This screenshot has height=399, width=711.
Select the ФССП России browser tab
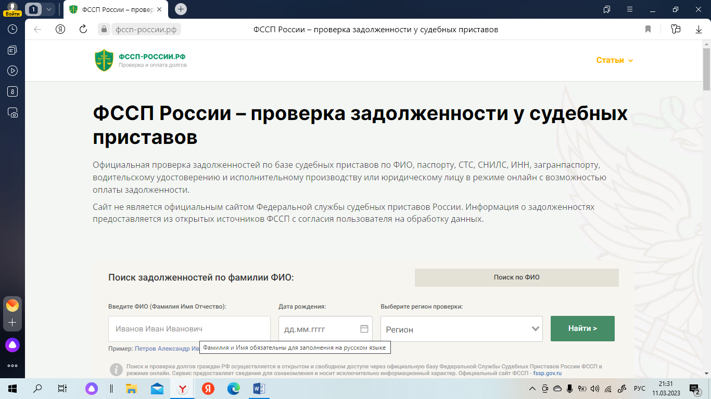pyautogui.click(x=116, y=9)
